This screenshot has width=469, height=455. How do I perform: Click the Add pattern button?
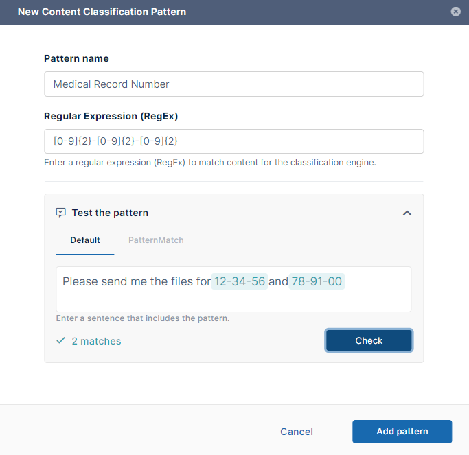click(x=402, y=432)
